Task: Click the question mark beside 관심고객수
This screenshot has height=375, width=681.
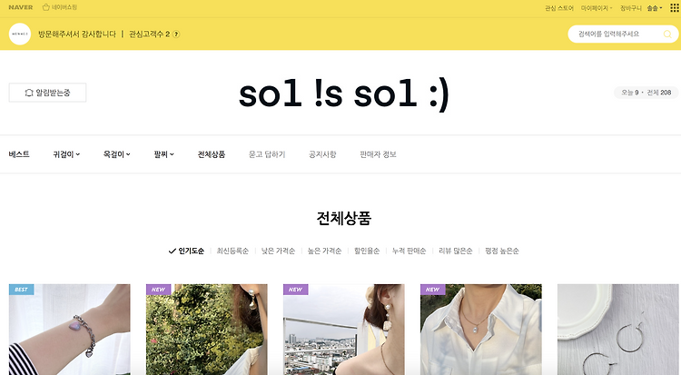Action: pos(176,34)
